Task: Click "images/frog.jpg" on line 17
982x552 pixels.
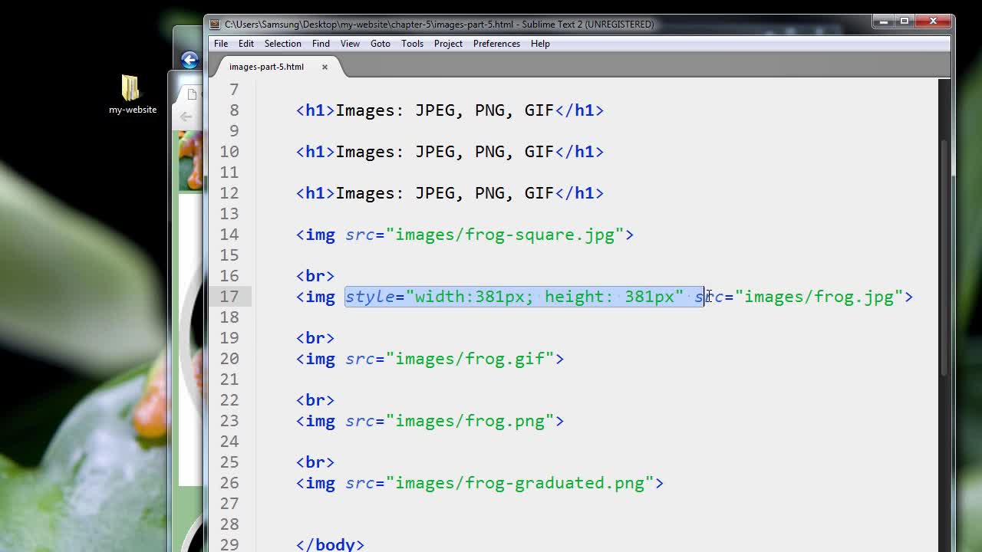Action: (819, 297)
